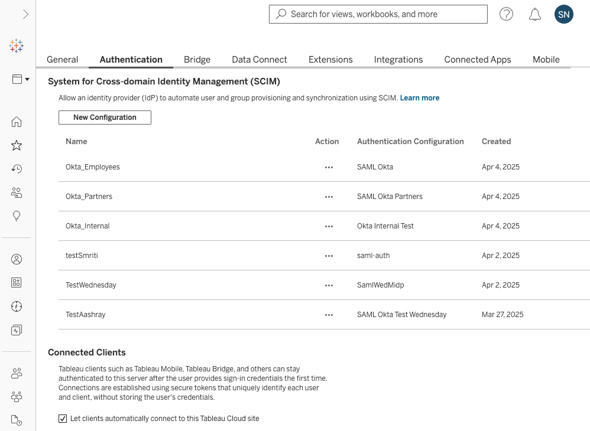
Task: Open actions menu for Okta_Employees
Action: pyautogui.click(x=329, y=167)
